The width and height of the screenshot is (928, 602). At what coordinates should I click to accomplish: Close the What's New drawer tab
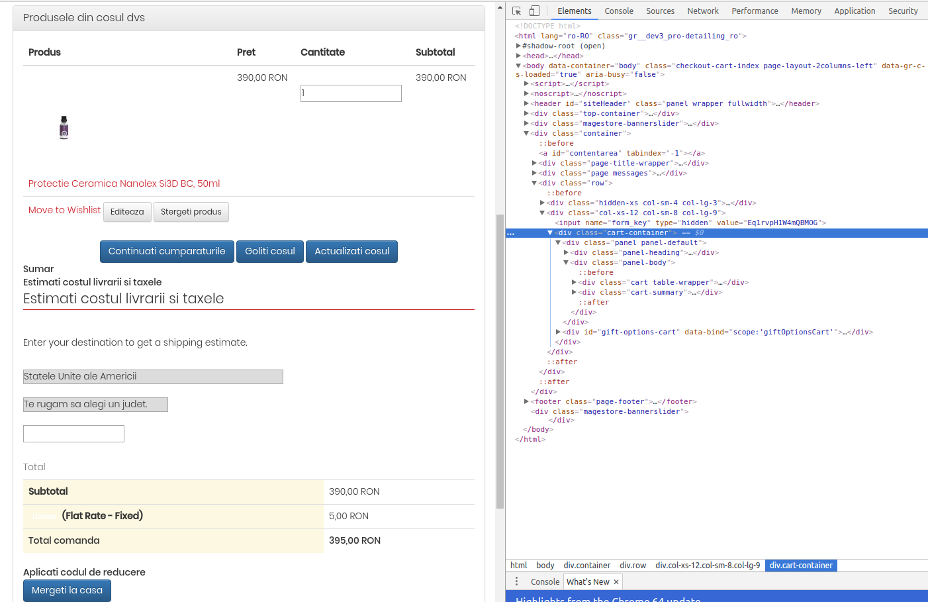[616, 582]
